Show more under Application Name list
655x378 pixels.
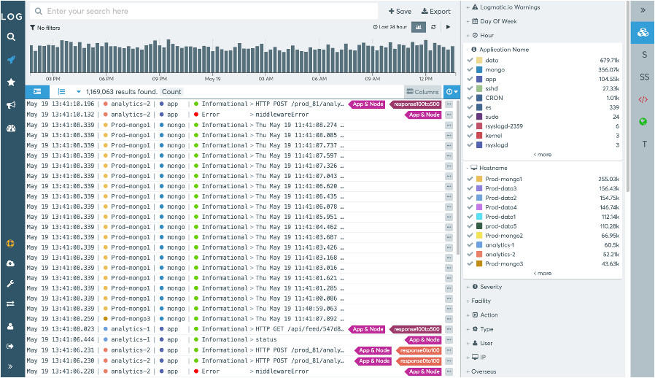pos(542,155)
